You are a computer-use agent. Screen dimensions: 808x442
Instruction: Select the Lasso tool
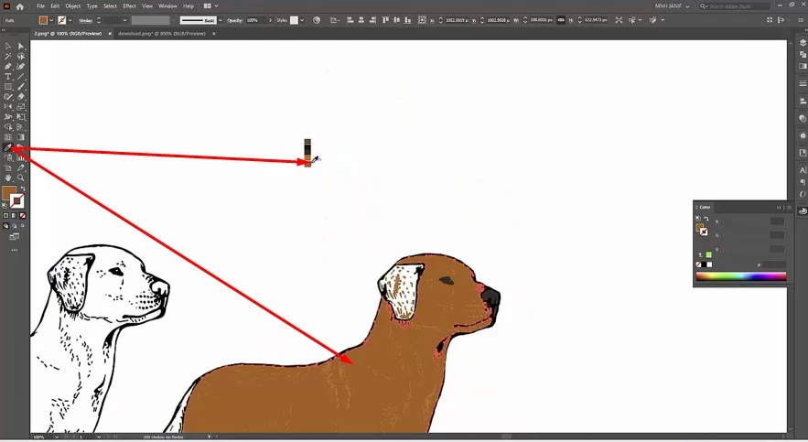[21, 56]
